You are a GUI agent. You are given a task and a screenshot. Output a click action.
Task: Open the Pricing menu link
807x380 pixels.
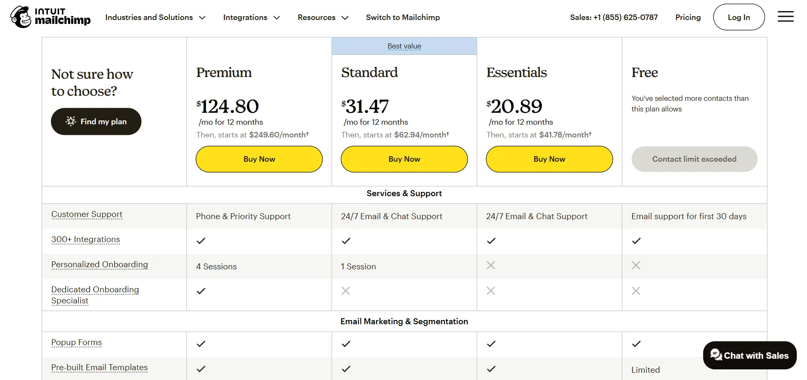point(688,17)
